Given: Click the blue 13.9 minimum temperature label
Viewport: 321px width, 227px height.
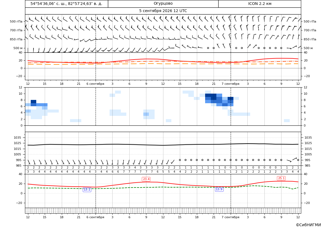Looking at the screenshot, I should [x=219, y=189].
